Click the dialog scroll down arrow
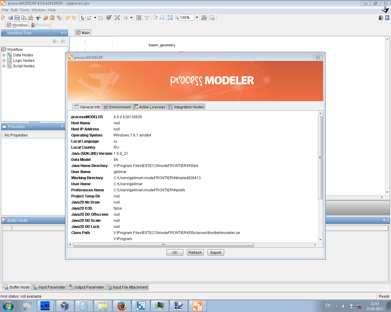This screenshot has width=391, height=312. [x=320, y=240]
